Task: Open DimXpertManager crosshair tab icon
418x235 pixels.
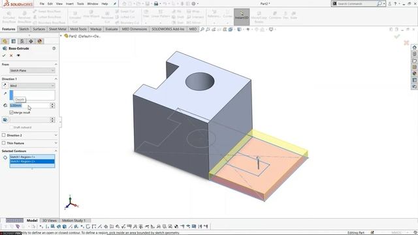Action: (x=31, y=41)
